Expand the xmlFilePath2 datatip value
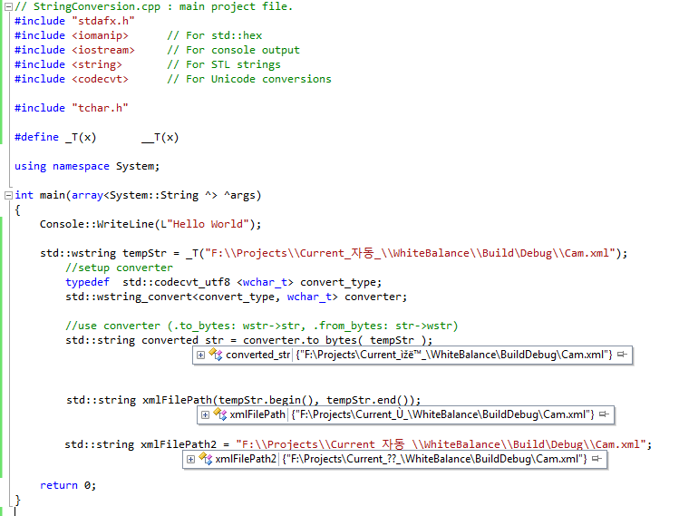The height and width of the screenshot is (516, 679). point(190,459)
